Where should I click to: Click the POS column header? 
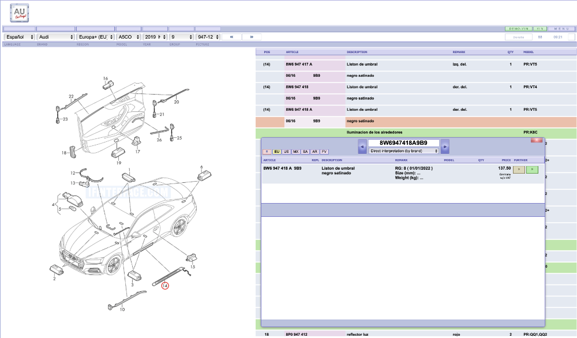(267, 52)
